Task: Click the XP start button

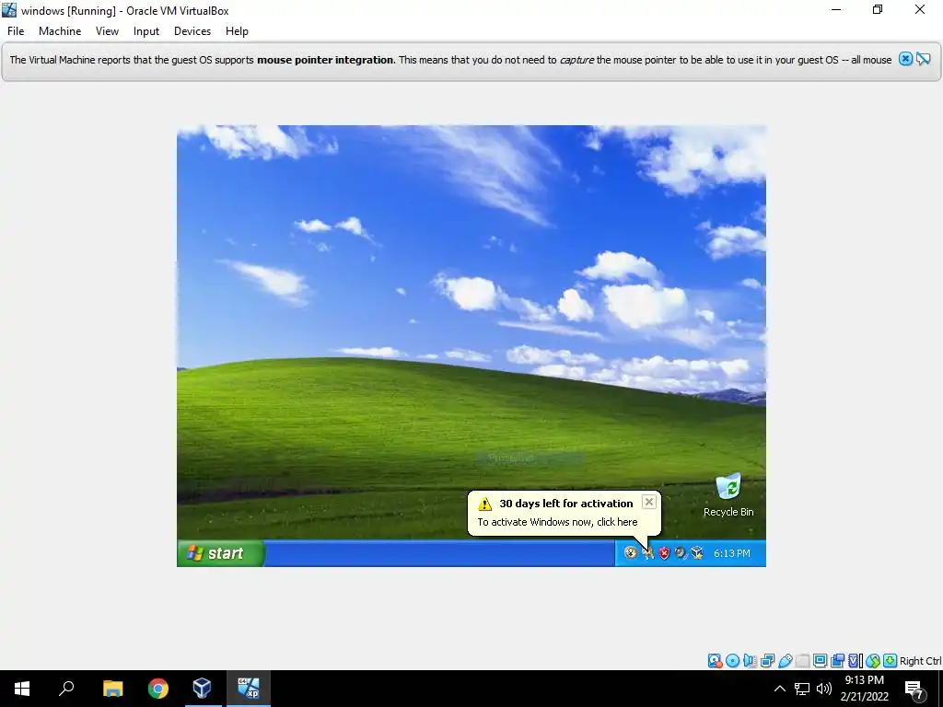Action: pos(220,553)
